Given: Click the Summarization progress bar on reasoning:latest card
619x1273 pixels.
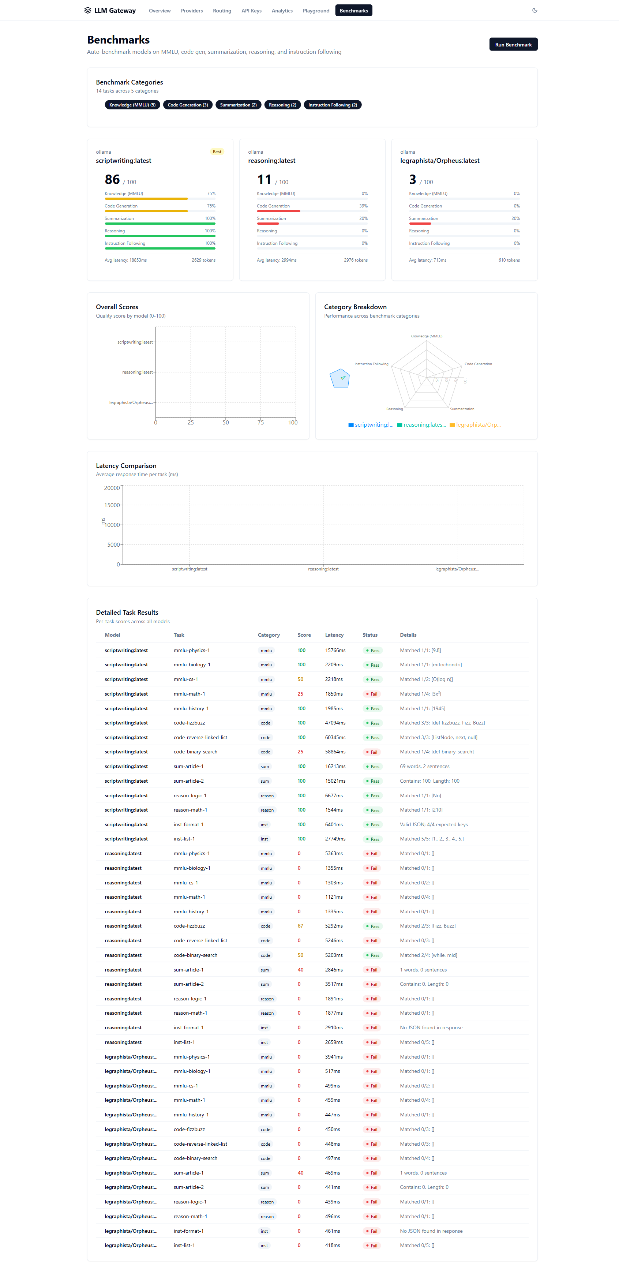Looking at the screenshot, I should point(312,223).
